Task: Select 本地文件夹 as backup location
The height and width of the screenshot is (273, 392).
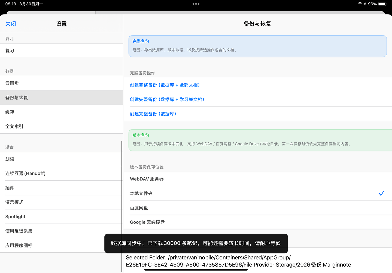Action: (141, 193)
